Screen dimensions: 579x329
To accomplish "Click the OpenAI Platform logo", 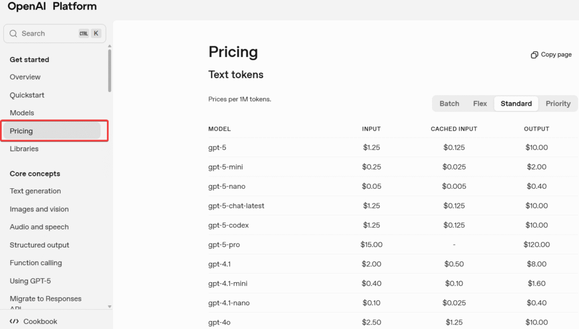I will click(x=52, y=7).
